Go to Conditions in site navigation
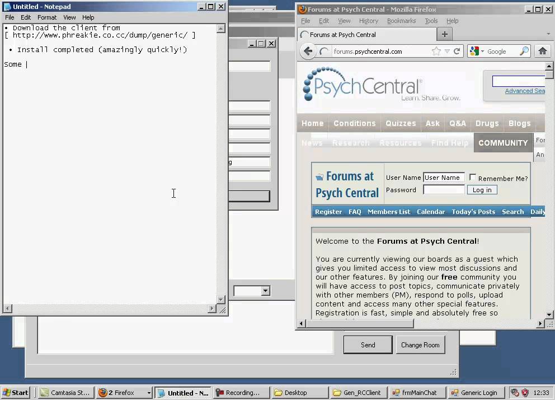 (354, 123)
